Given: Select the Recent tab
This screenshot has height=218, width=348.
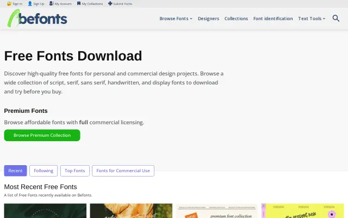Looking at the screenshot, I should [x=15, y=171].
